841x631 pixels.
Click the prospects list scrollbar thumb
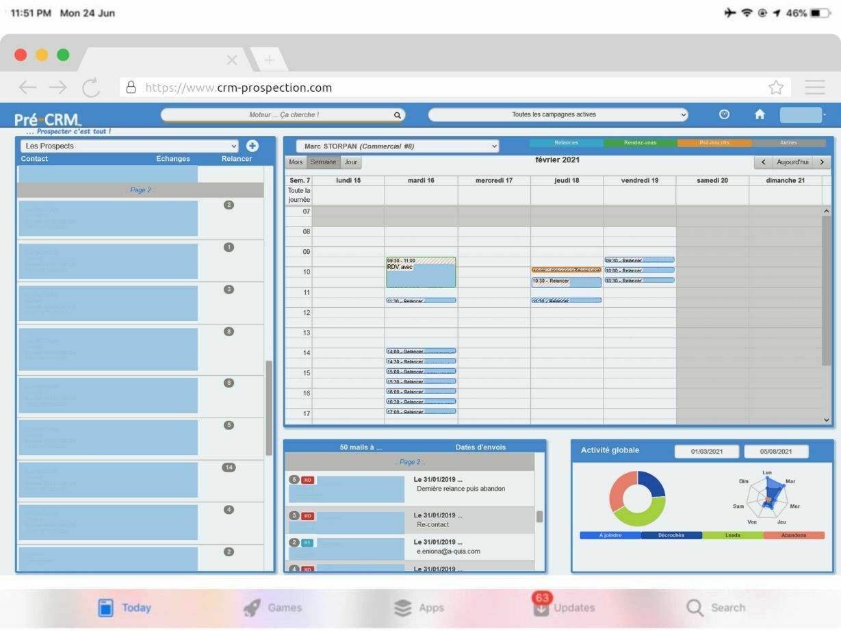(x=269, y=409)
